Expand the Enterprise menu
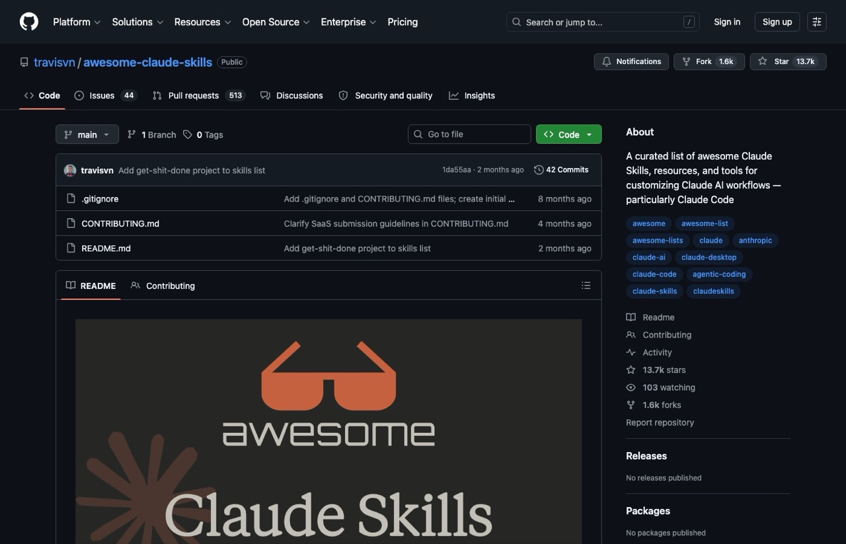 point(348,22)
